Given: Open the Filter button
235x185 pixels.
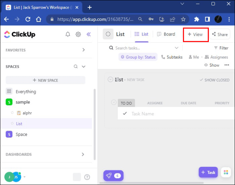Looking at the screenshot, I should tap(221, 48).
